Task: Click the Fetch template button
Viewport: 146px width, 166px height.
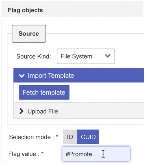Action: [x=44, y=92]
